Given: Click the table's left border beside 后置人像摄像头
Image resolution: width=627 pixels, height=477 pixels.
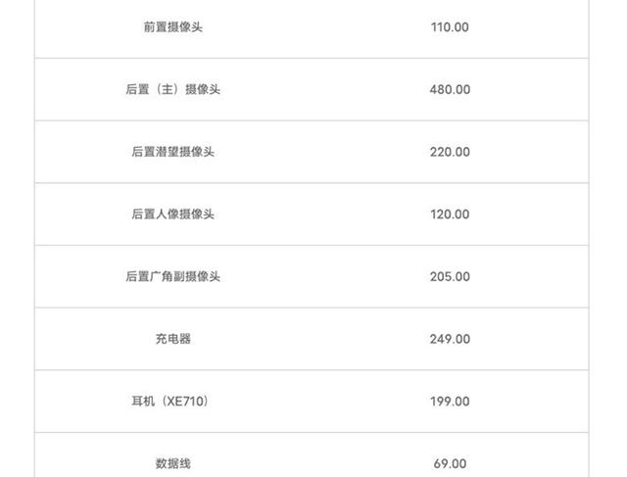Looking at the screenshot, I should 35,215.
